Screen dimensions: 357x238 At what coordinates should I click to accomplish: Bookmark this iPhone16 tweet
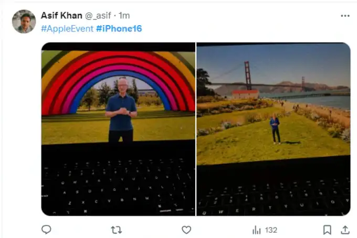[x=327, y=230]
